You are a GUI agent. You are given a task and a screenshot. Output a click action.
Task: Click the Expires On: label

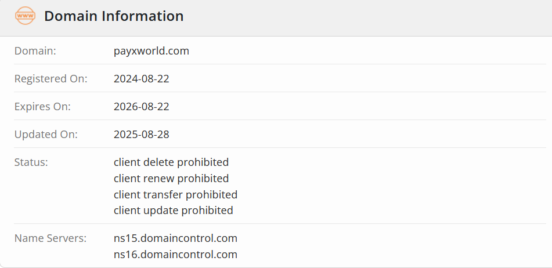[42, 107]
